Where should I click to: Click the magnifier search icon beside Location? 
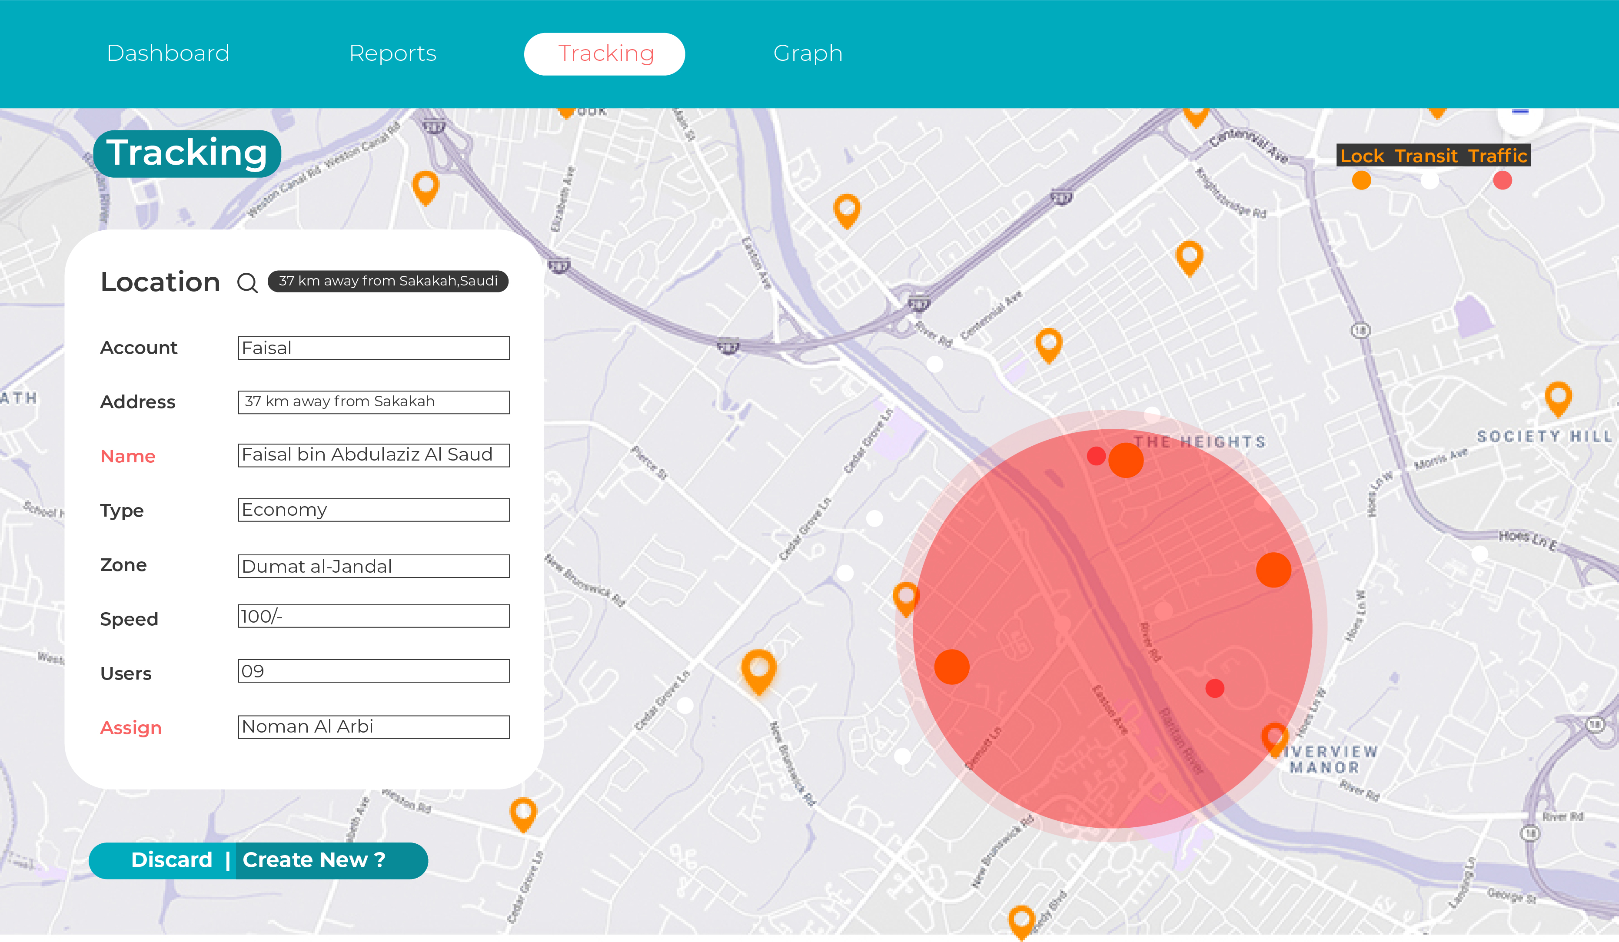247,282
